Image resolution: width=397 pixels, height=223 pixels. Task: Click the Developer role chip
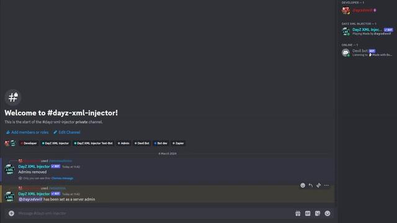29,143
